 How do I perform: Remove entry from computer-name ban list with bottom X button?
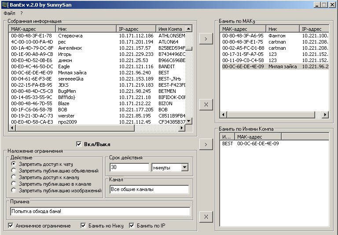pyautogui.click(x=206, y=217)
